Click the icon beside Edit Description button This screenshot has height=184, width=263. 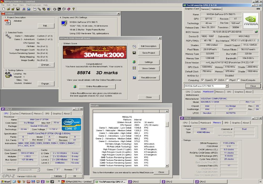tap(134, 47)
